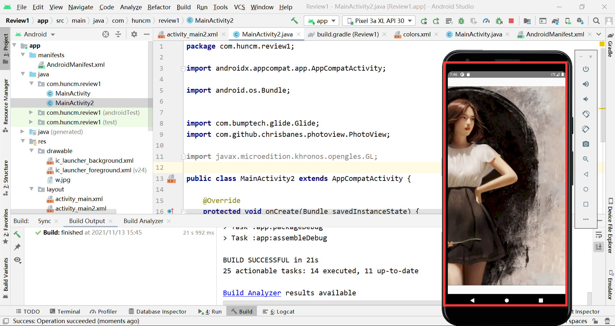This screenshot has width=615, height=326.
Task: Open the Profiler gauge icon in toolbar
Action: point(486,21)
